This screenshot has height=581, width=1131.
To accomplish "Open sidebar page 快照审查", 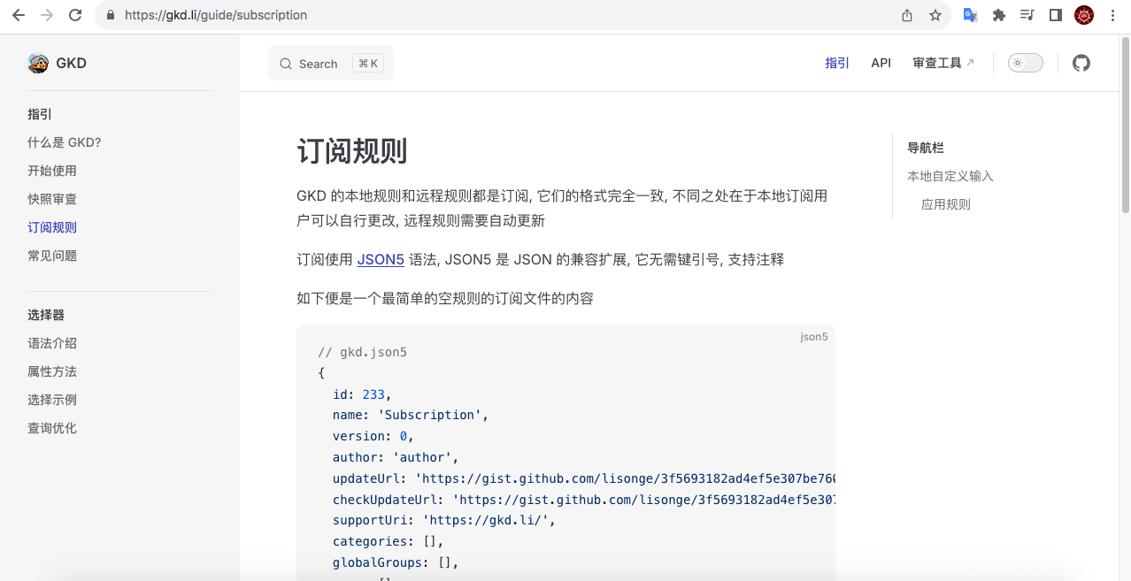I will pyautogui.click(x=52, y=199).
